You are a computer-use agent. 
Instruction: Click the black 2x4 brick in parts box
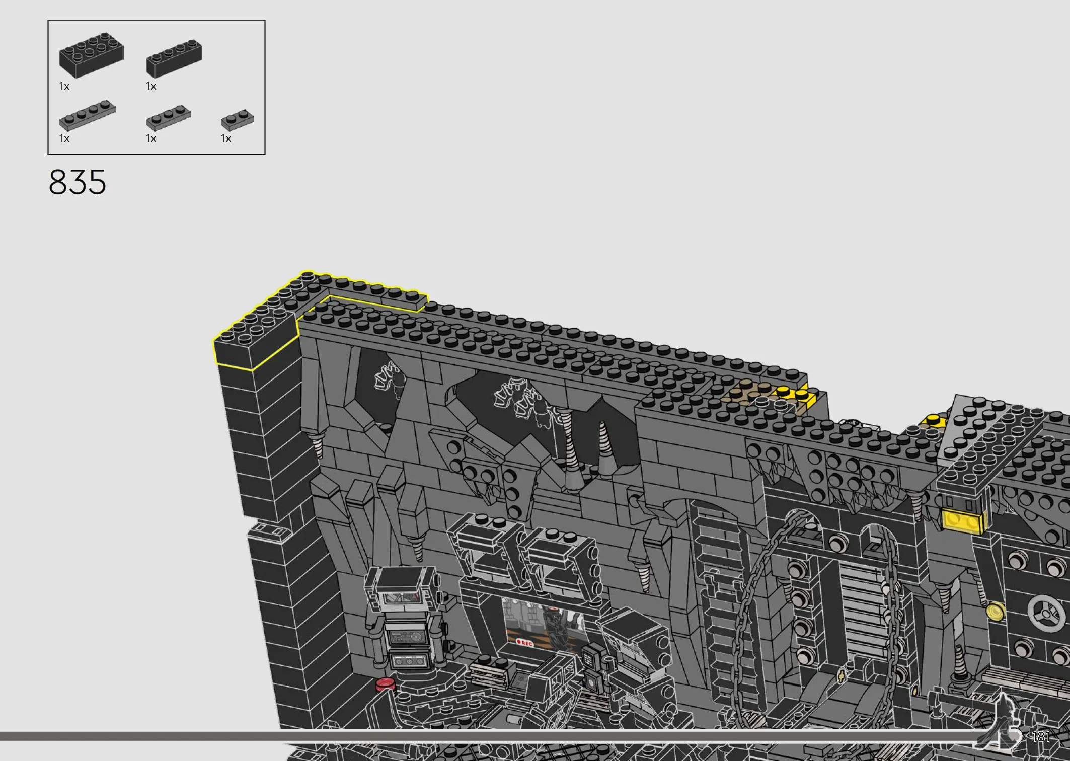[x=91, y=55]
